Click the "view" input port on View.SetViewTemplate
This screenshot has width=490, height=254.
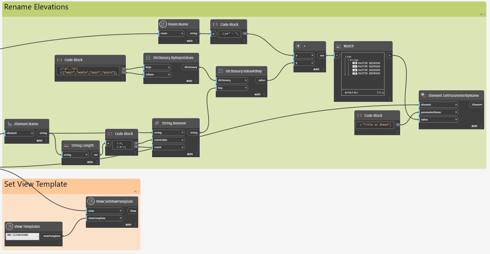pos(105,211)
